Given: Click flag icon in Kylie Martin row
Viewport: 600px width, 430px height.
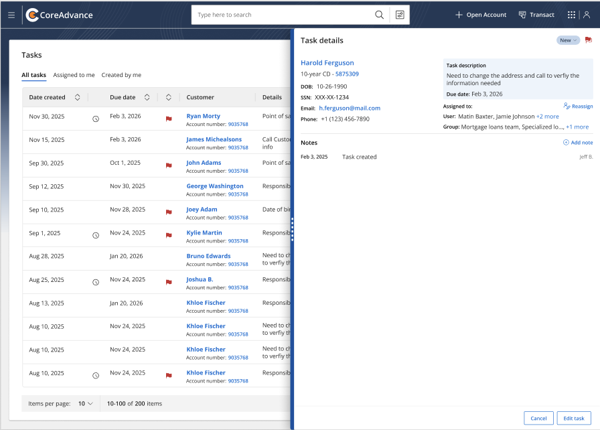Looking at the screenshot, I should pos(169,236).
